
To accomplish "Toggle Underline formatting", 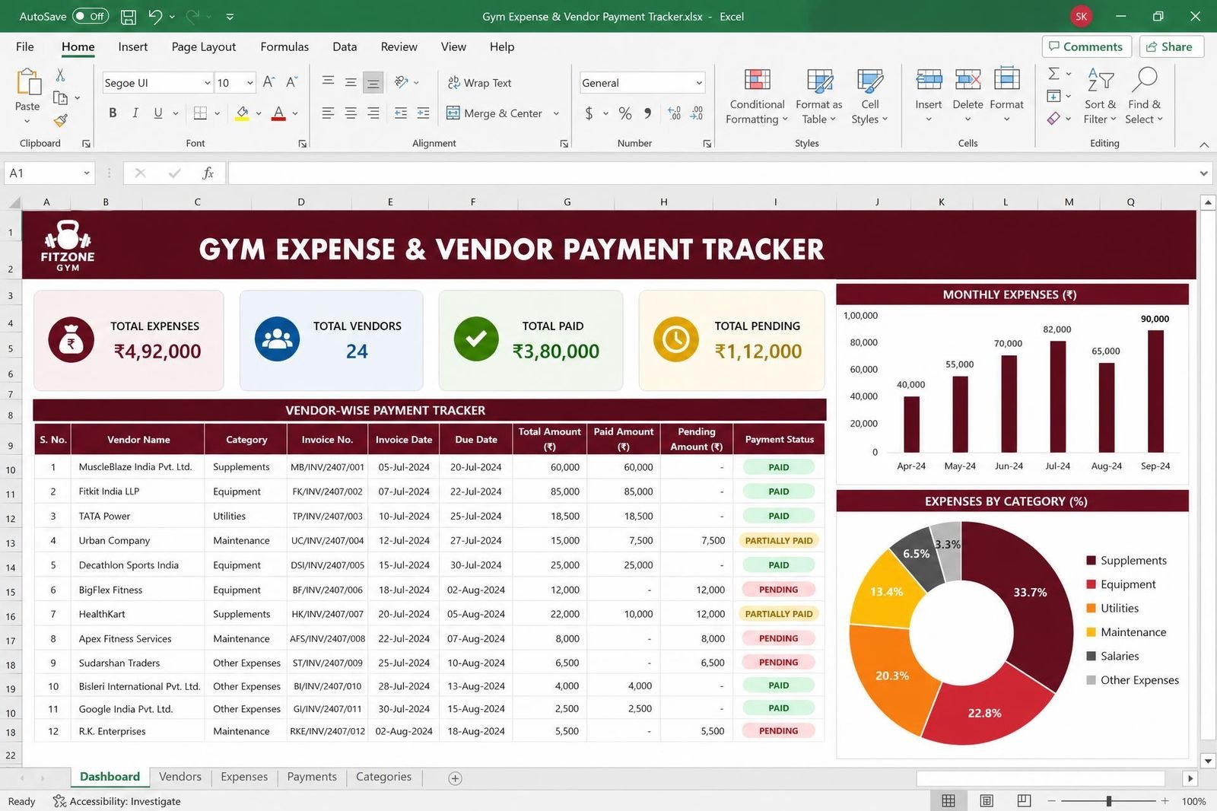I will (158, 113).
